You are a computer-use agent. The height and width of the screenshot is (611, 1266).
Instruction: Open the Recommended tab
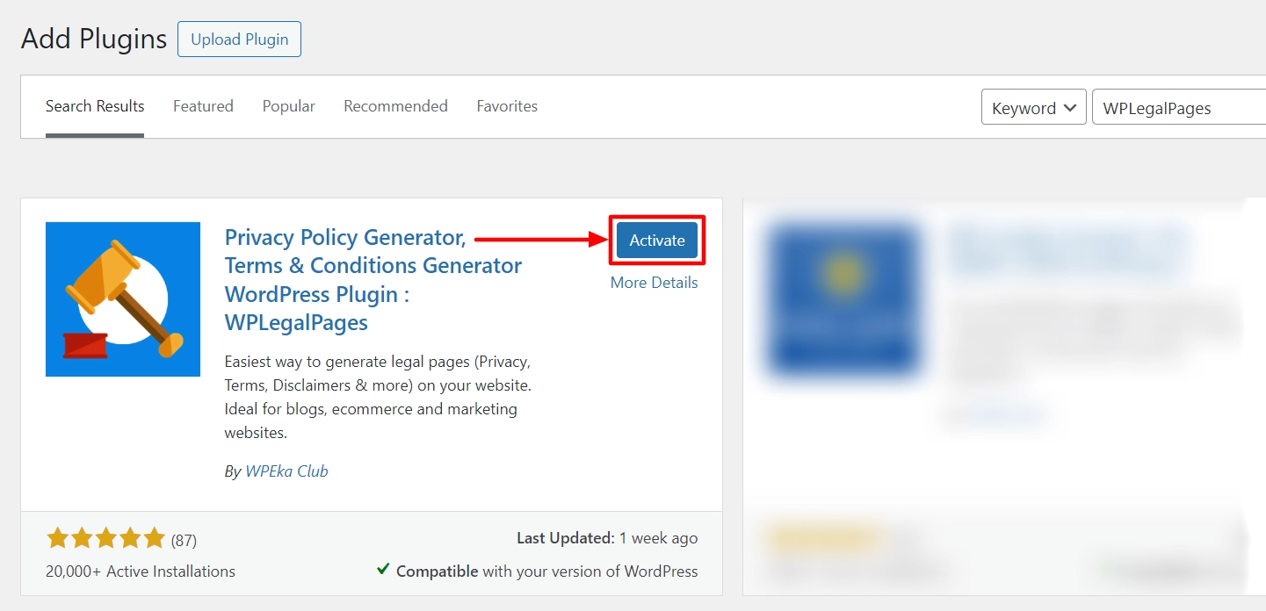pyautogui.click(x=395, y=105)
